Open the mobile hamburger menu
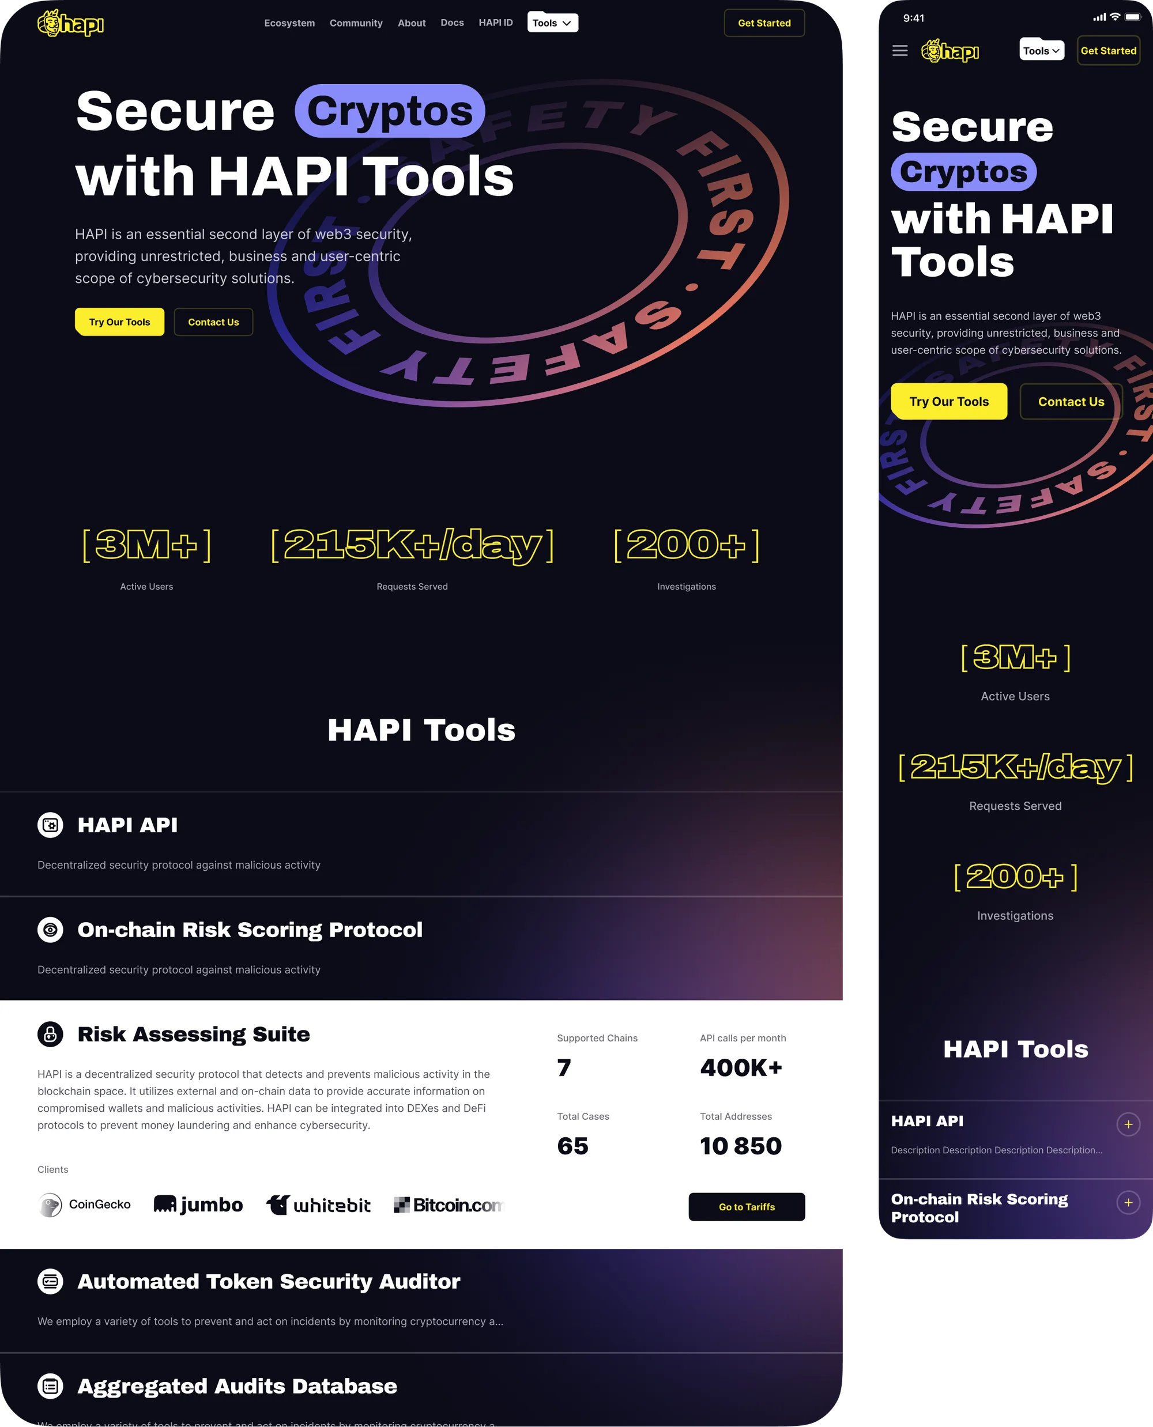This screenshot has height=1427, width=1153. click(x=900, y=51)
